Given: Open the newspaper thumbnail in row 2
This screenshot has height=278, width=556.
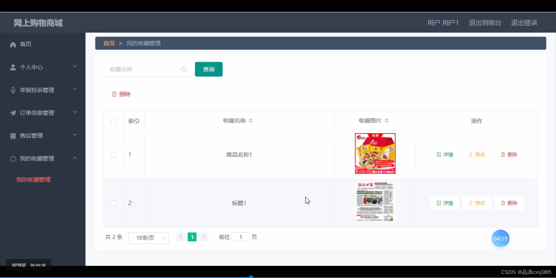Looking at the screenshot, I should (375, 202).
